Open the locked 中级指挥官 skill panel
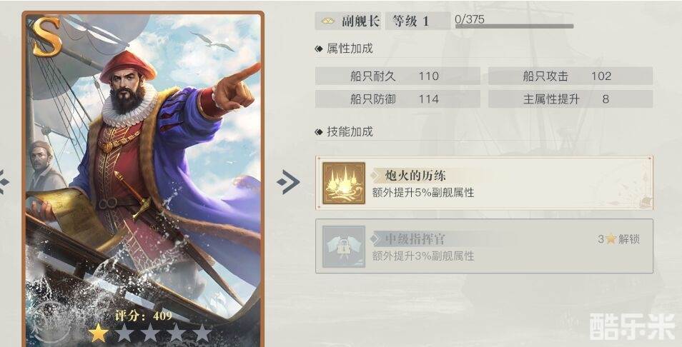The height and width of the screenshot is (347, 682). [x=484, y=246]
